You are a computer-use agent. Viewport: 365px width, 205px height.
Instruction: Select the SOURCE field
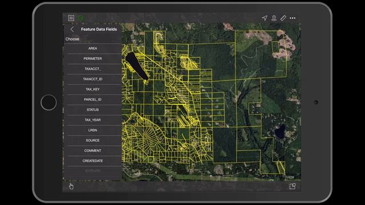tap(92, 141)
